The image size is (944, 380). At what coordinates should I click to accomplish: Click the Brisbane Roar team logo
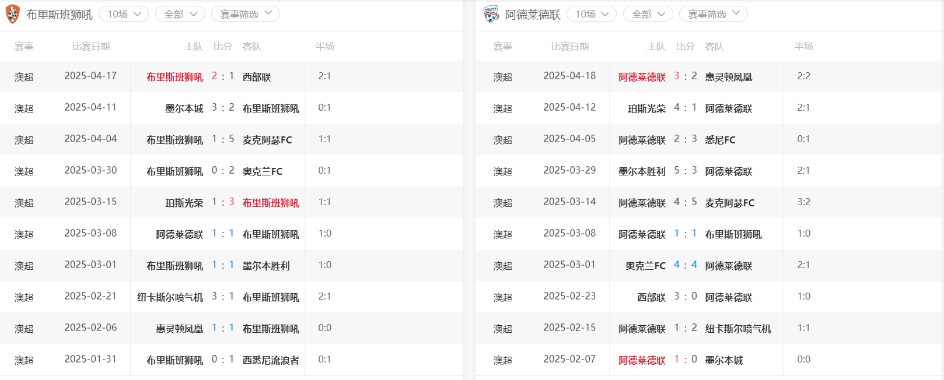click(x=12, y=14)
